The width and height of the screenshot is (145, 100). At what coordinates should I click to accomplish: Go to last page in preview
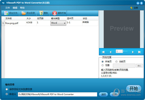pyautogui.click(x=139, y=52)
